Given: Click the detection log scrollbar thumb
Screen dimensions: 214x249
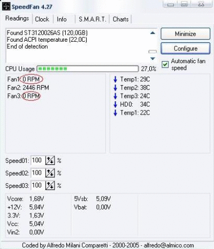Looking at the screenshot, I should coord(152,52).
